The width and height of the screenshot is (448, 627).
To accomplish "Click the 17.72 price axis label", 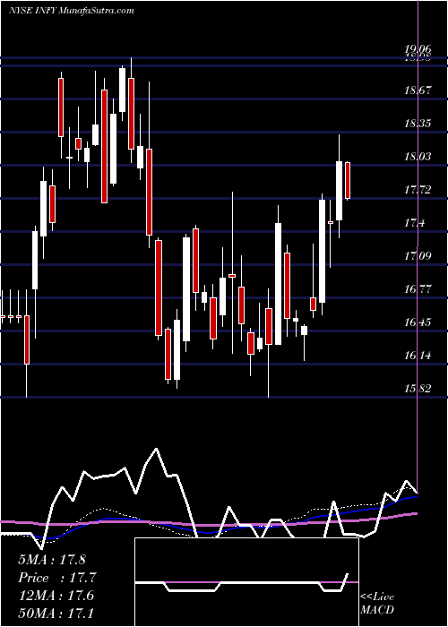I will [x=418, y=190].
